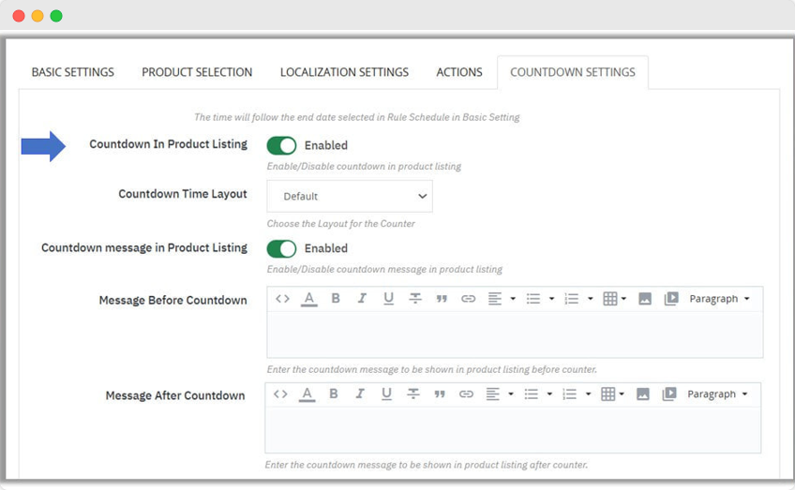The height and width of the screenshot is (490, 795).
Task: Open the Product Selection tab
Action: click(x=197, y=72)
